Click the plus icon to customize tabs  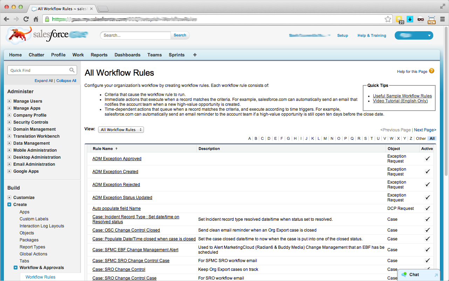(195, 55)
